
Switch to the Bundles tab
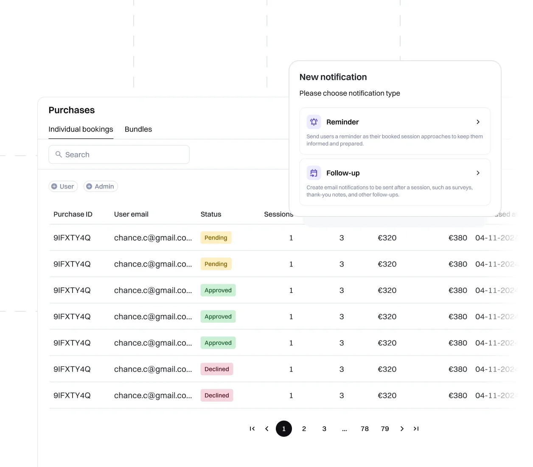(138, 129)
